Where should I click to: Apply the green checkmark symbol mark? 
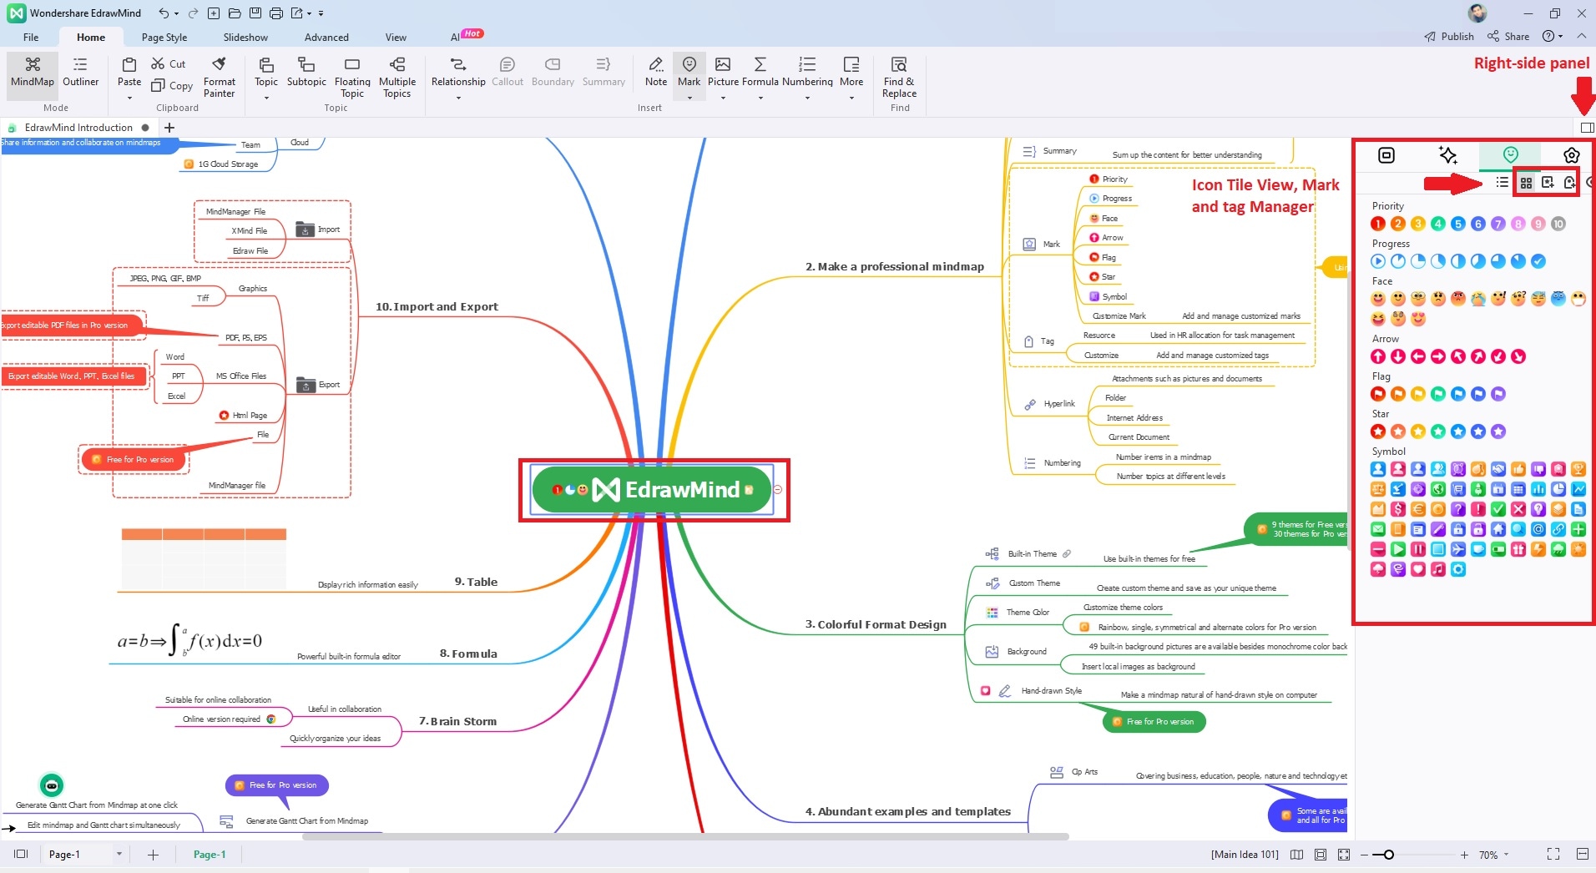[1498, 509]
